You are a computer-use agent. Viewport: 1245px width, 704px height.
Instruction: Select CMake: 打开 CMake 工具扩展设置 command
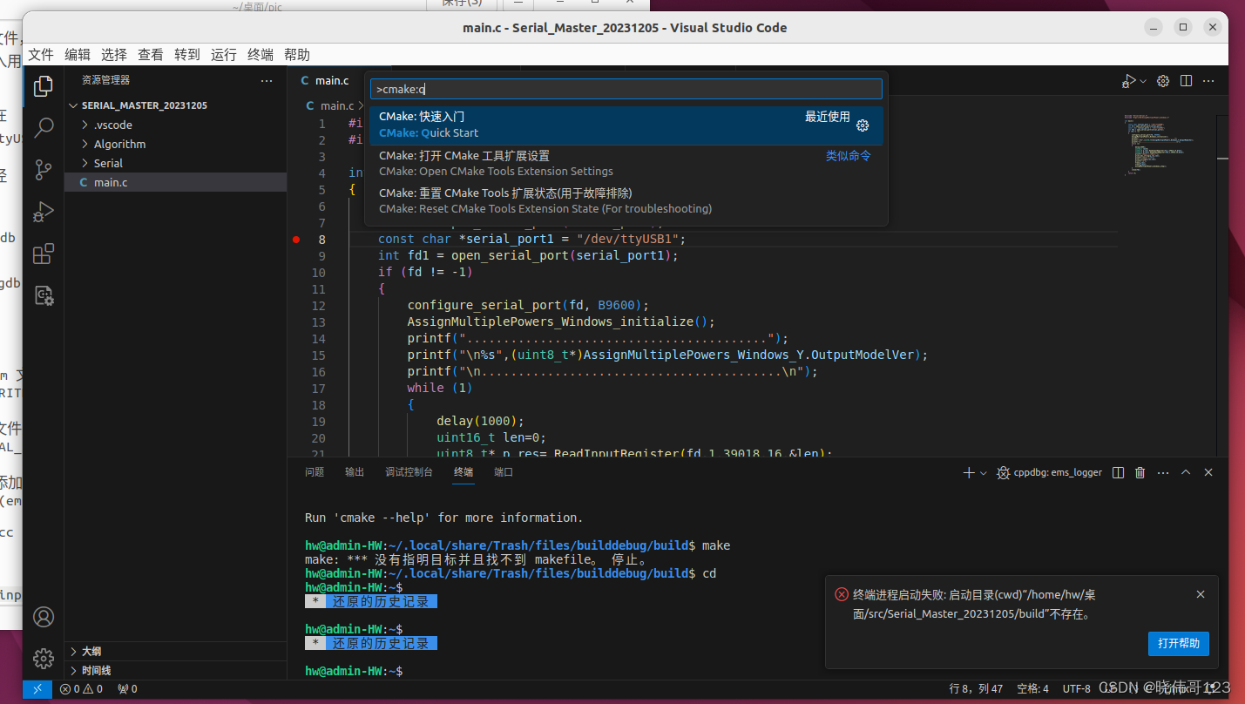[626, 164]
